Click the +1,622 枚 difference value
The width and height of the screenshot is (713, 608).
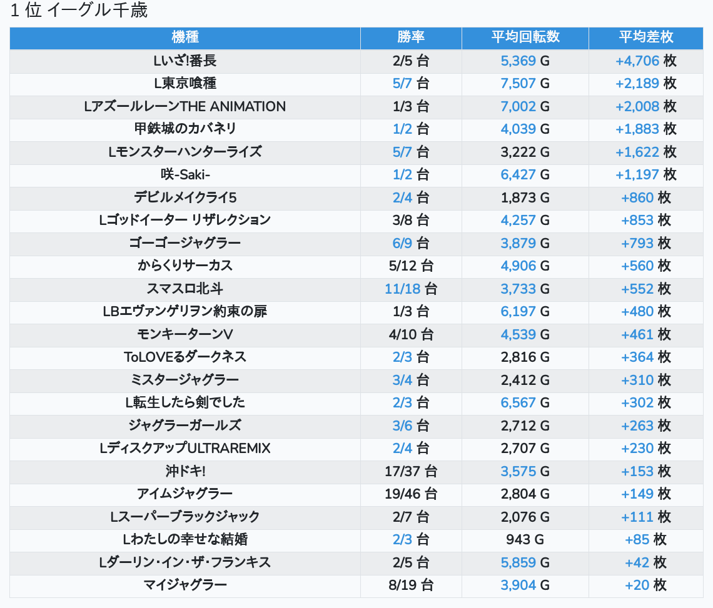click(645, 152)
